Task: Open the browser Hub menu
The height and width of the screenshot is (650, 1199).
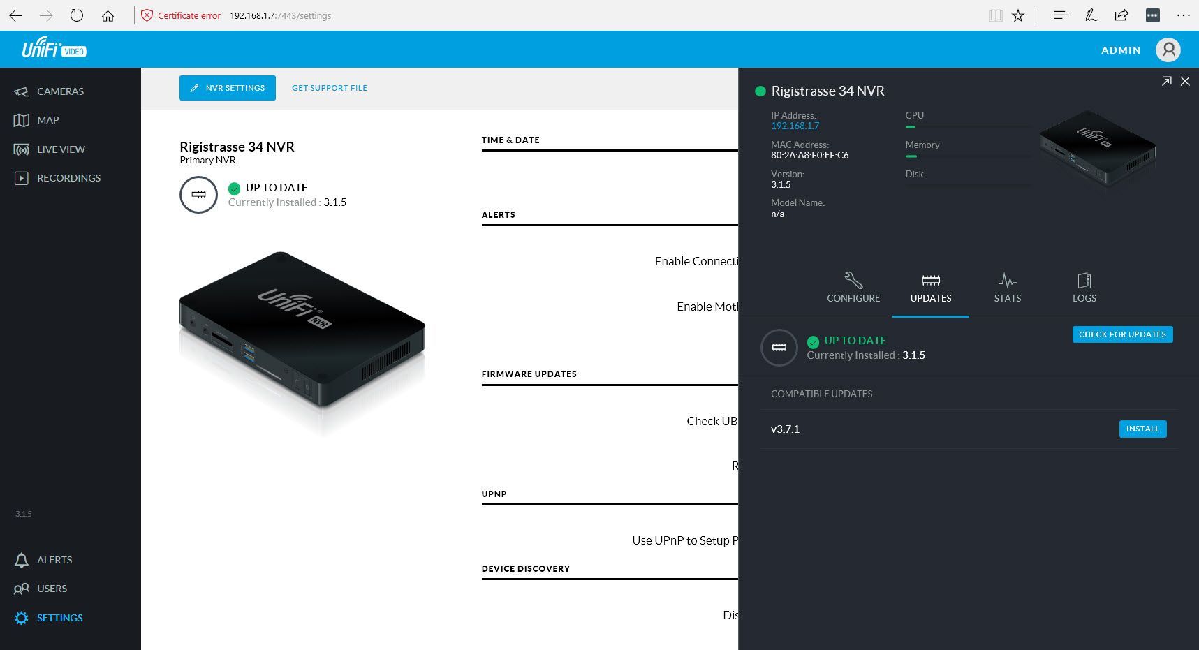Action: point(1060,15)
